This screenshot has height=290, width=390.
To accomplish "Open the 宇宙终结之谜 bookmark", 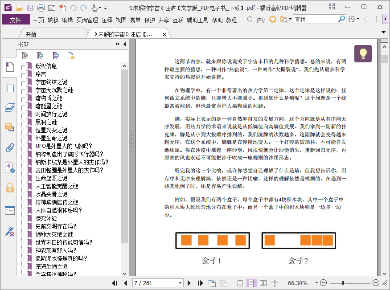I will [x=52, y=82].
